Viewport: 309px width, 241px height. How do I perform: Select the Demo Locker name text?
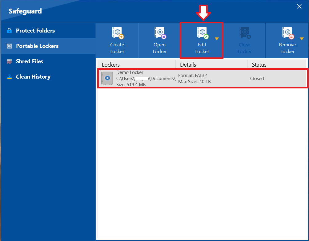point(130,72)
